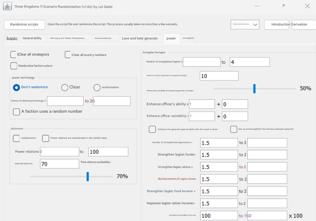Viewport: 316px width, 221px height.
Task: Enable Clear all strategists checkbox
Action: coord(13,55)
